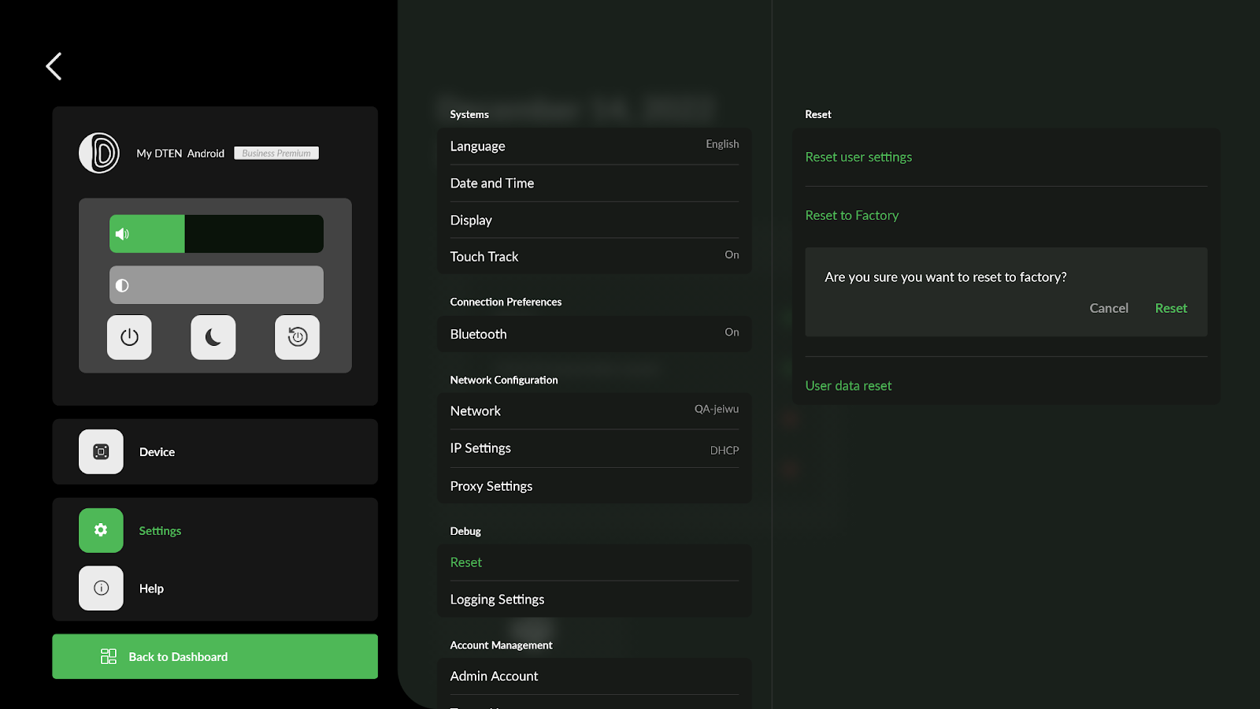Open Proxy Settings
The image size is (1260, 709).
[595, 486]
